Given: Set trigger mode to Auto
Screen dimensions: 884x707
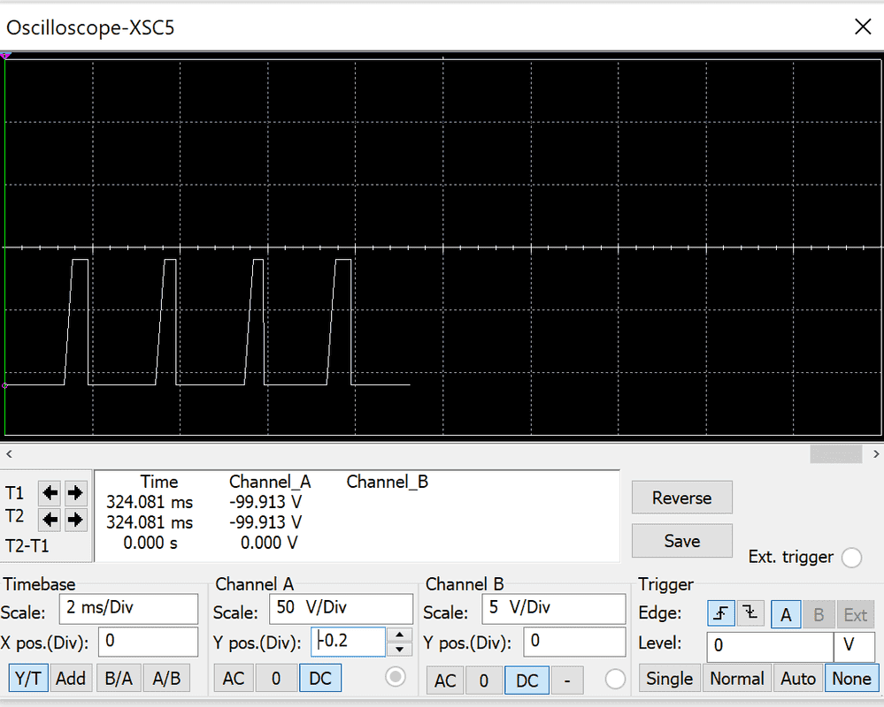Looking at the screenshot, I should 797,678.
